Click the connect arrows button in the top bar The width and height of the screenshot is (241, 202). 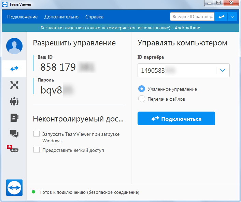[x=221, y=17]
